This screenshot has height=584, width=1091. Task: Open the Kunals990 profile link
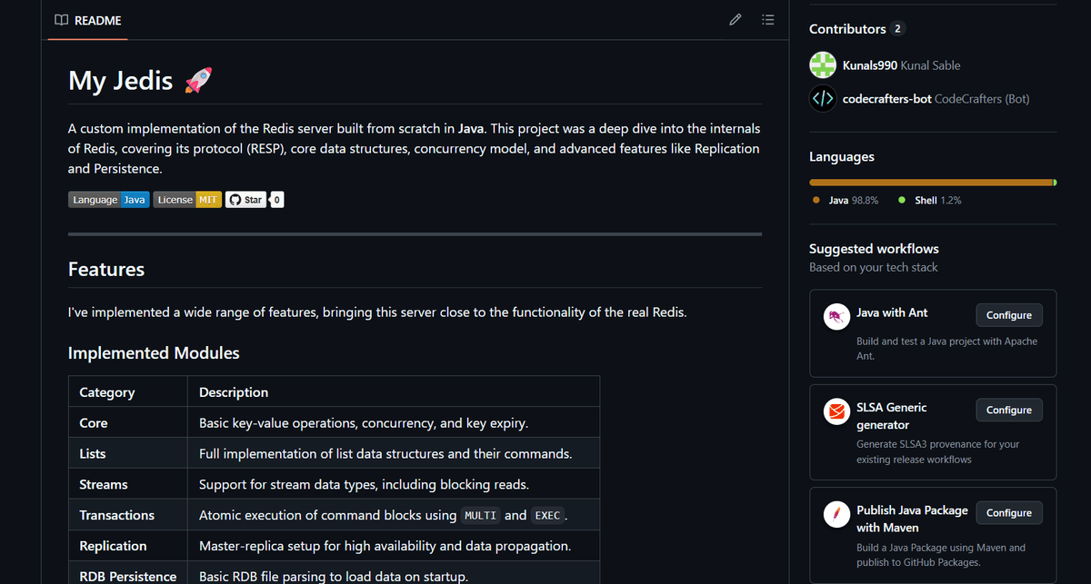tap(870, 65)
